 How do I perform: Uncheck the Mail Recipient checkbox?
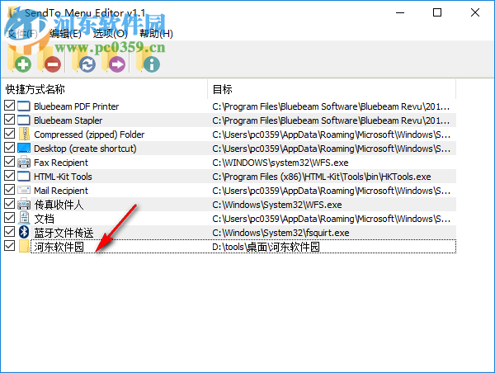pyautogui.click(x=9, y=190)
